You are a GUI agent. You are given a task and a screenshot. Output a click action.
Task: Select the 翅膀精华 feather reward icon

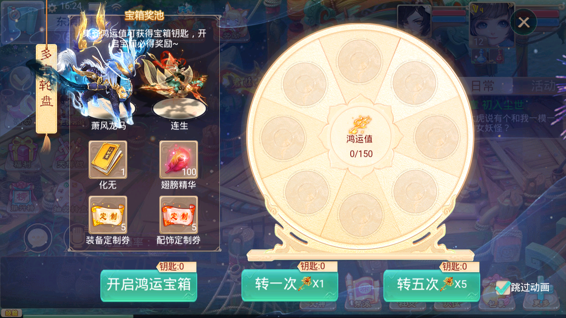click(179, 159)
